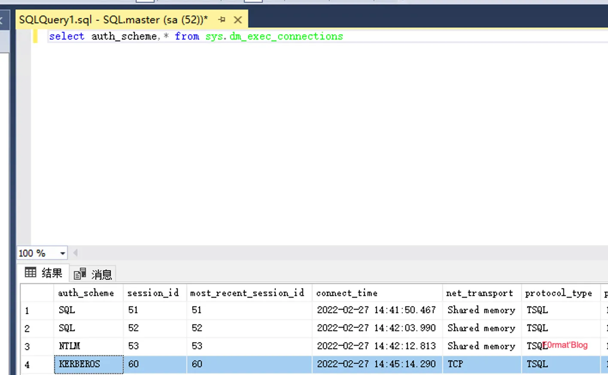608x375 pixels.
Task: Activate the SQLQuery1.sql - SQL.master tab title
Action: 113,20
